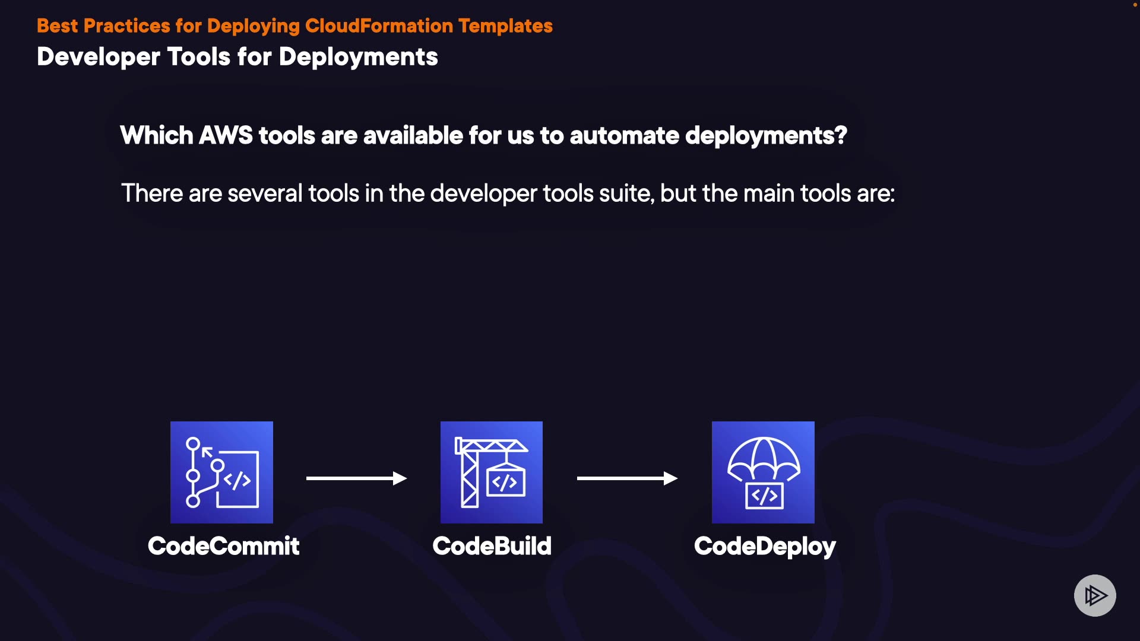Click the sentence about developer tools suite
The height and width of the screenshot is (641, 1140).
click(x=508, y=193)
